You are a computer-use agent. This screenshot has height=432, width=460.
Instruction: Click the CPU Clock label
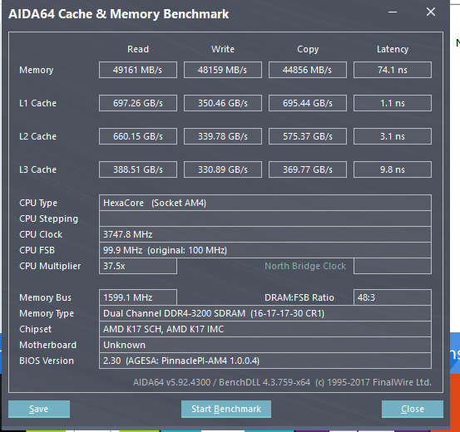point(41,234)
